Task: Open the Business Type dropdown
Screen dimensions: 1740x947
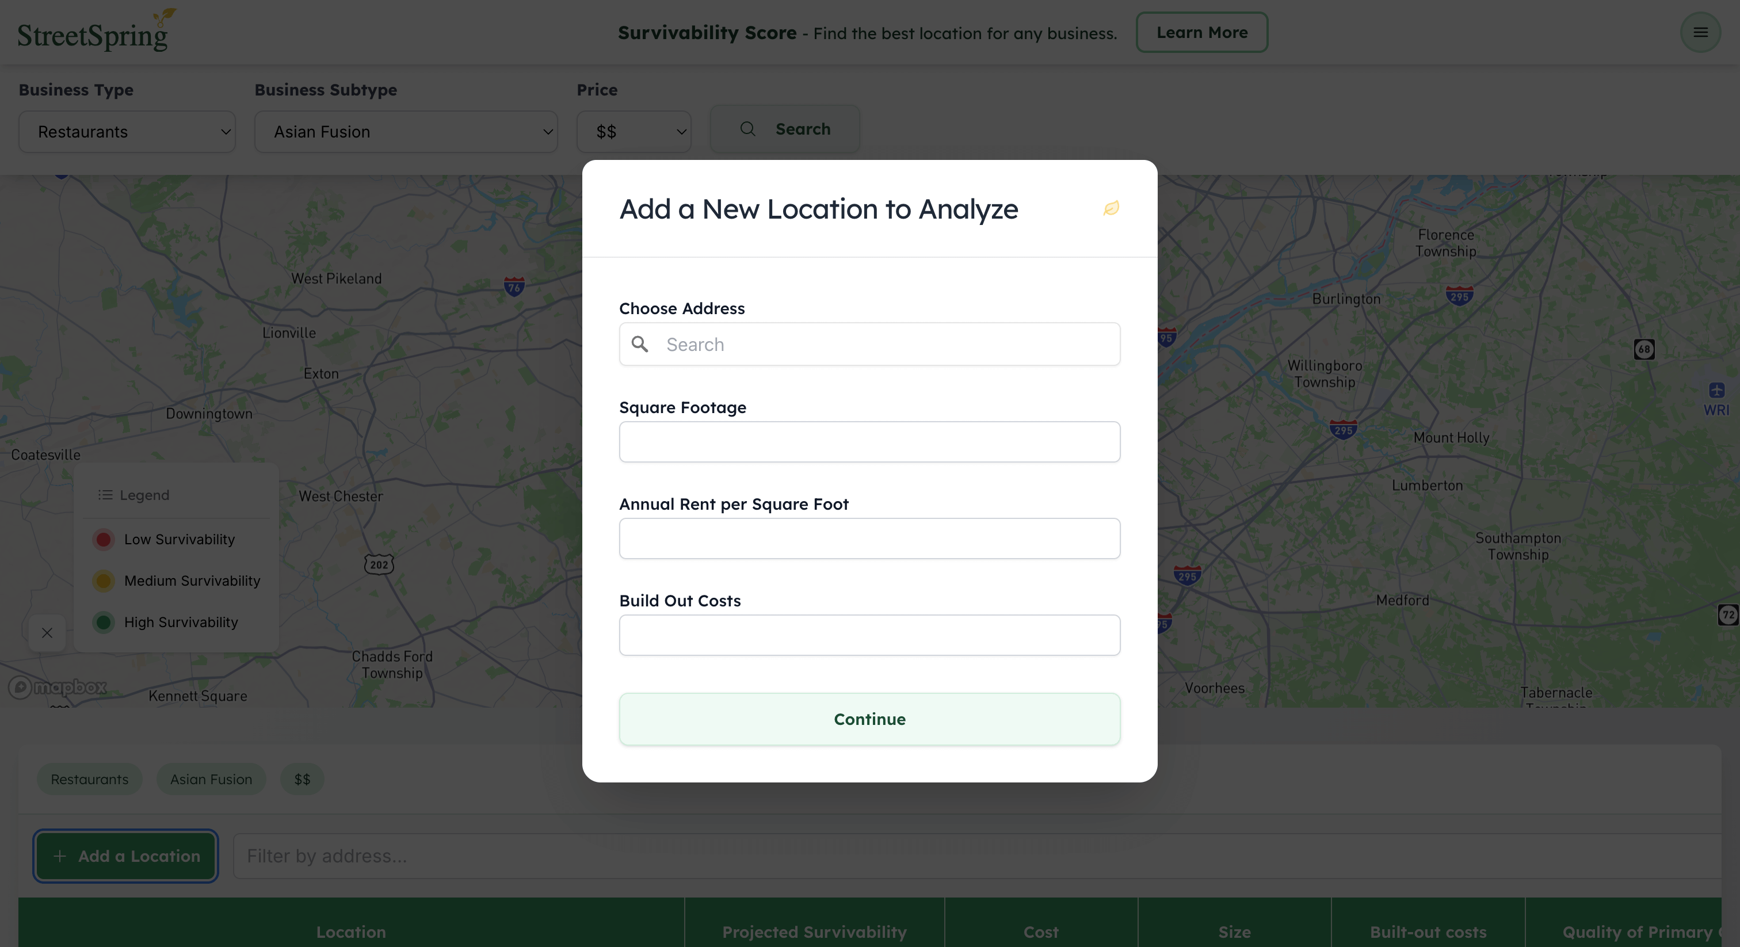Action: click(127, 132)
